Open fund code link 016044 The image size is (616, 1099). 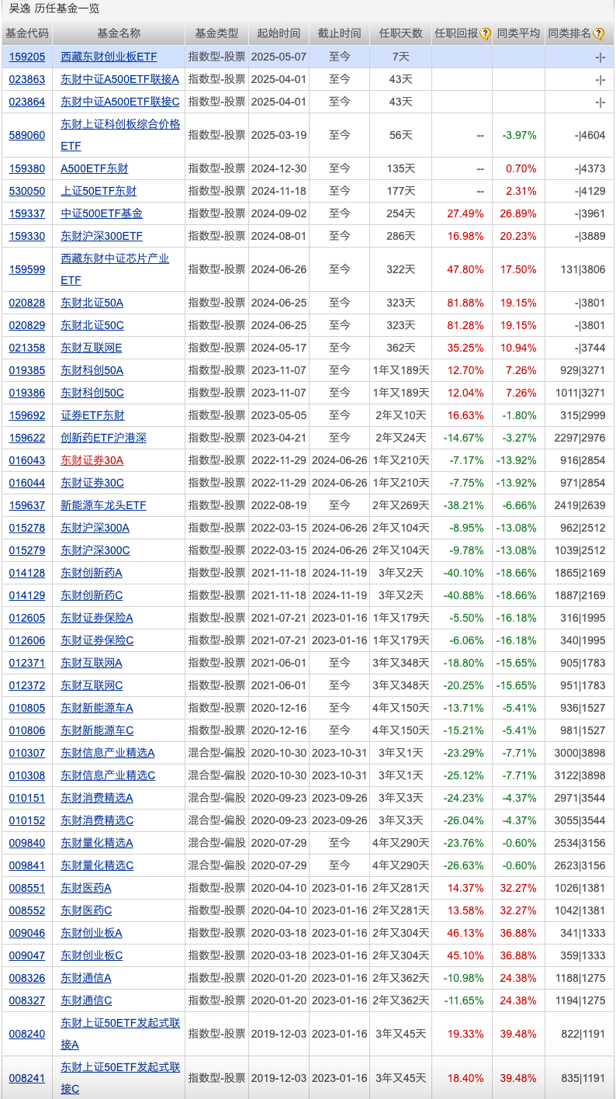click(27, 483)
